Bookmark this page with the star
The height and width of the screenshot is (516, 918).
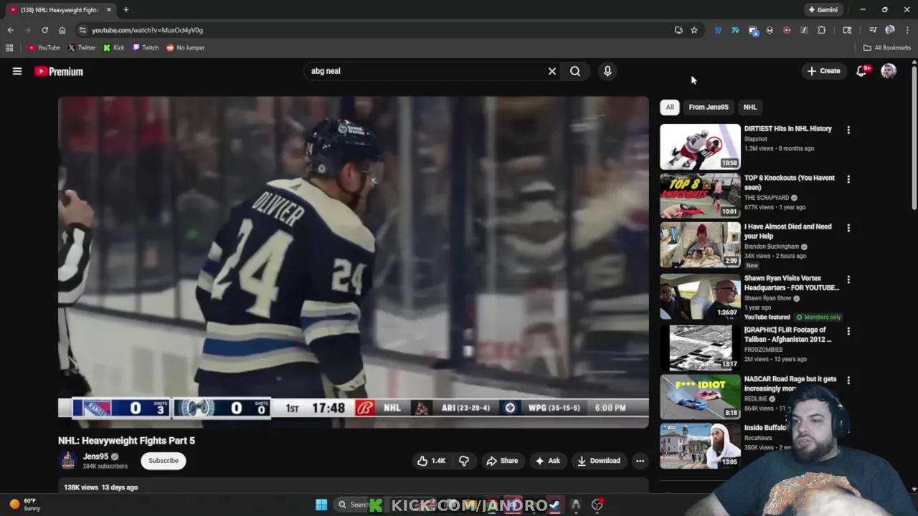pyautogui.click(x=694, y=30)
